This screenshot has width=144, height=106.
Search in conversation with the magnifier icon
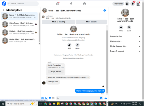coord(129,27)
